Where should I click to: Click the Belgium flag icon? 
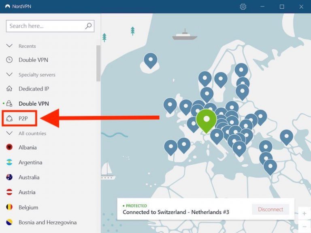pyautogui.click(x=9, y=207)
